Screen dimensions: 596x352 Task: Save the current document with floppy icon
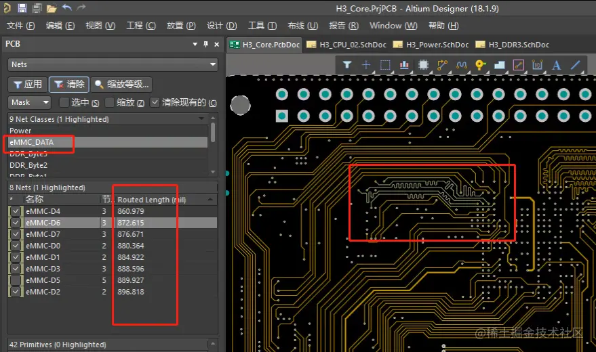point(22,8)
